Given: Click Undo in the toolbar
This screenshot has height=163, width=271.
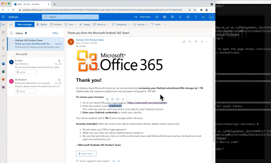Looking at the screenshot, I should (x=156, y=24).
